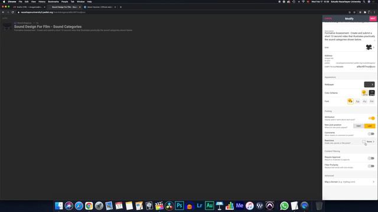
Task: Click the padlet camera thumbnail icon beside title
Action: (7, 26)
